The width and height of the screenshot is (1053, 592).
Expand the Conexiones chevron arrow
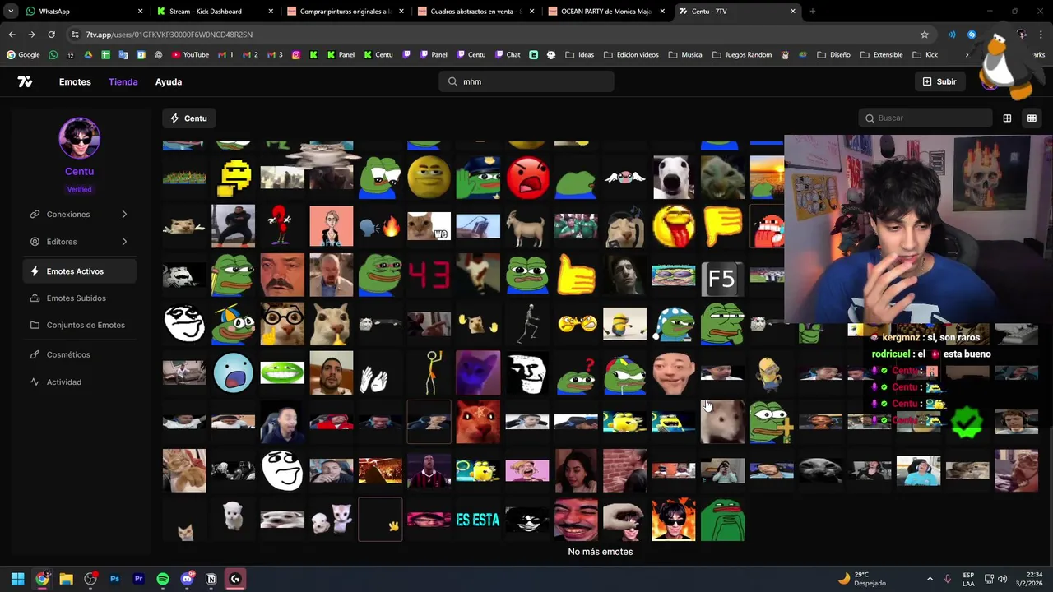(x=124, y=215)
